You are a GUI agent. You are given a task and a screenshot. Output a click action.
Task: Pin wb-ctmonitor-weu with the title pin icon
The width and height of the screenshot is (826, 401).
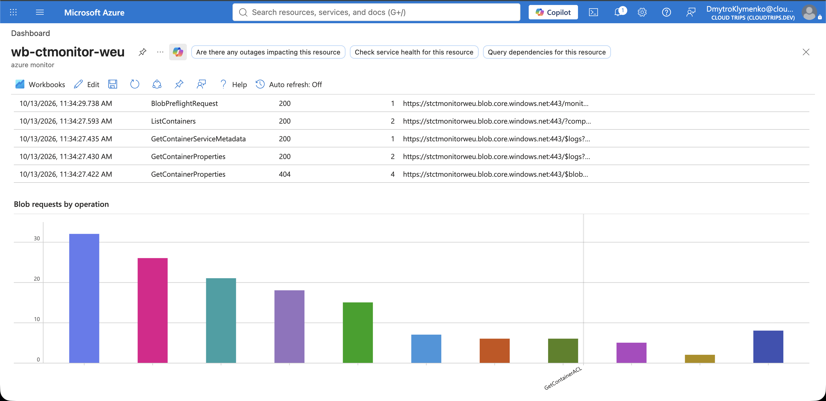142,52
